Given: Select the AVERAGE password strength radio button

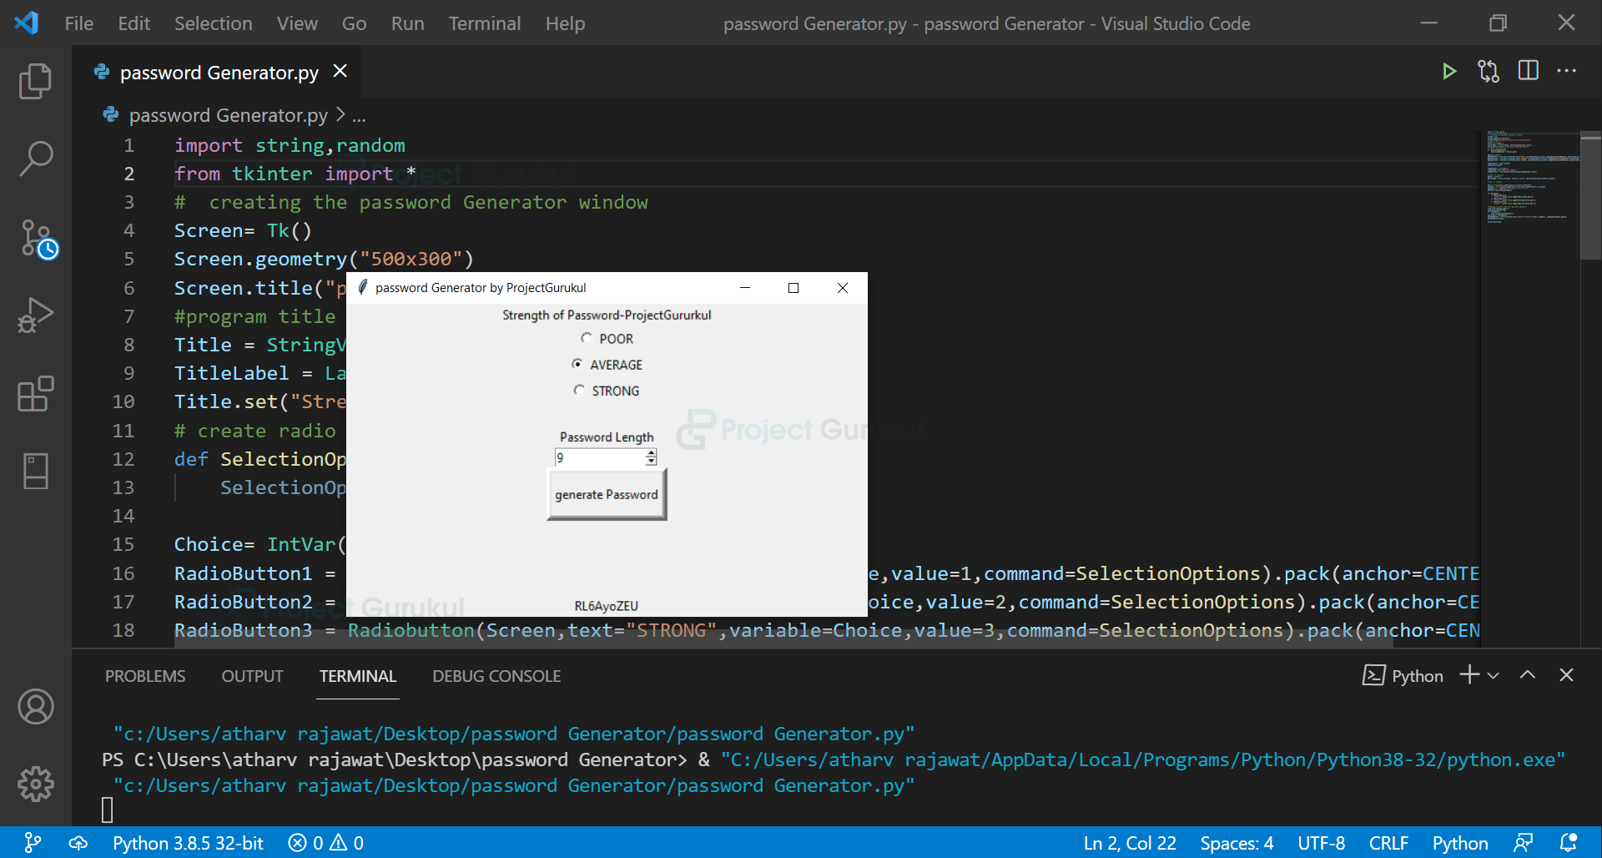Looking at the screenshot, I should pyautogui.click(x=578, y=364).
